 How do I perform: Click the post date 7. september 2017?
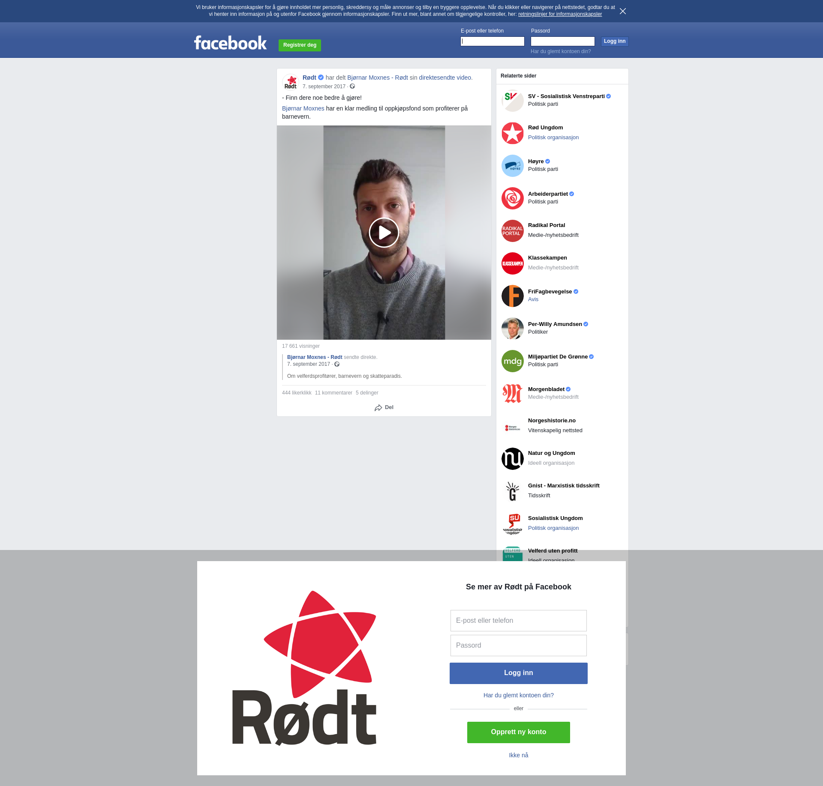[x=324, y=87]
